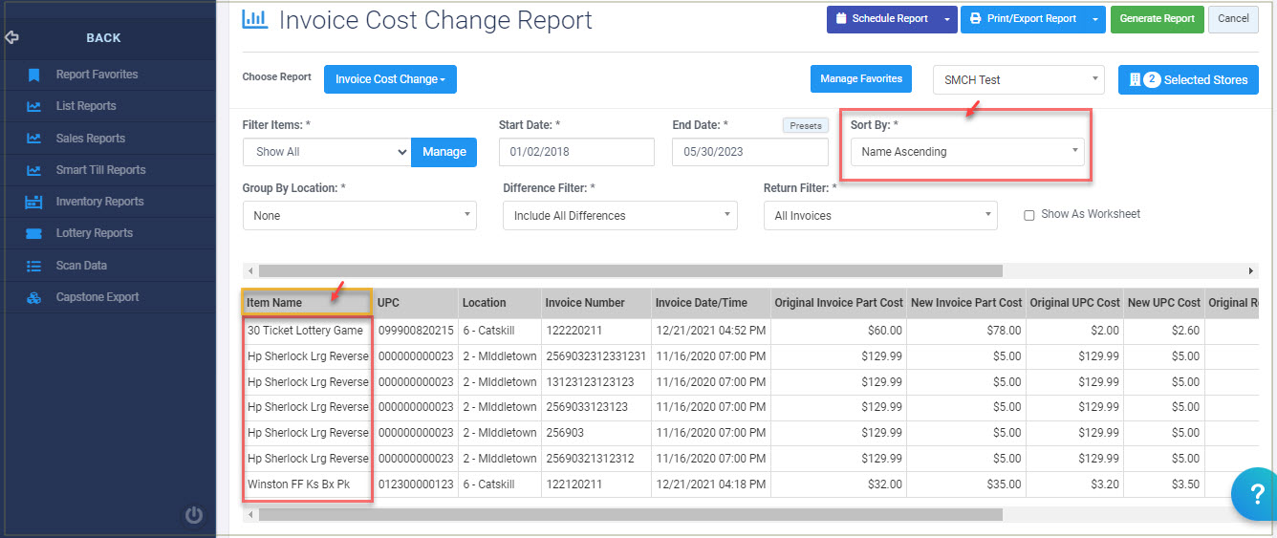Click the Scan Data list icon
Image resolution: width=1277 pixels, height=538 pixels.
(x=33, y=266)
